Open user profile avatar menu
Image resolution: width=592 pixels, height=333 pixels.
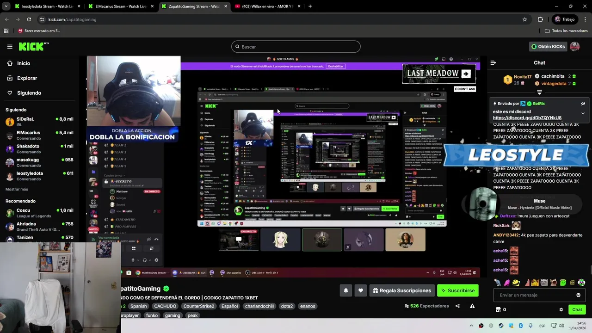575,46
